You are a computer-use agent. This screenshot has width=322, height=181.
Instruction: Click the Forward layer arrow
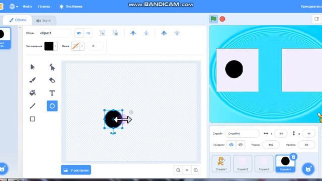(133, 33)
